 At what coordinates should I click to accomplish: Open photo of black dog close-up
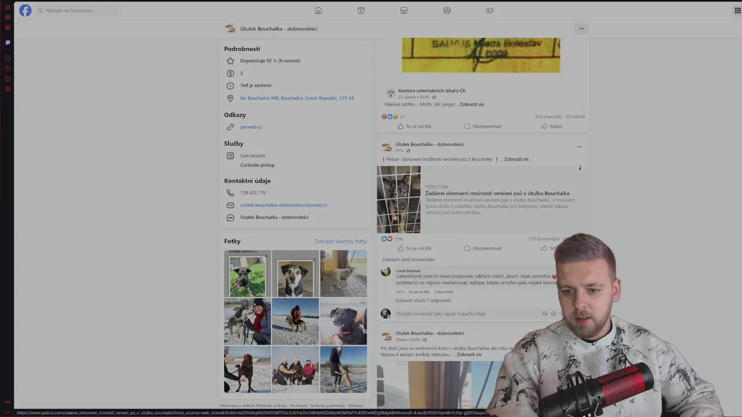pyautogui.click(x=344, y=321)
